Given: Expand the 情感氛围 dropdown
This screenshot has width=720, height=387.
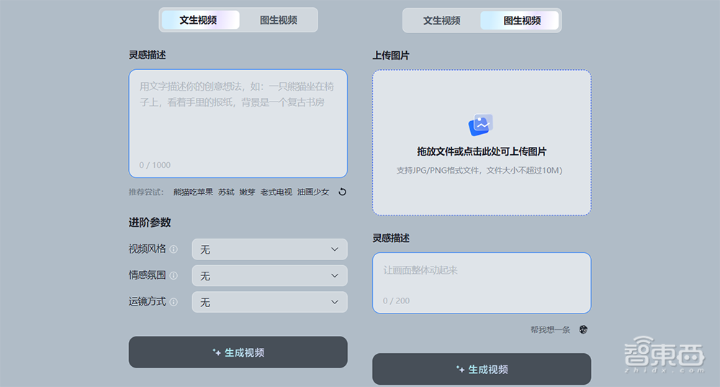Looking at the screenshot, I should pos(269,276).
